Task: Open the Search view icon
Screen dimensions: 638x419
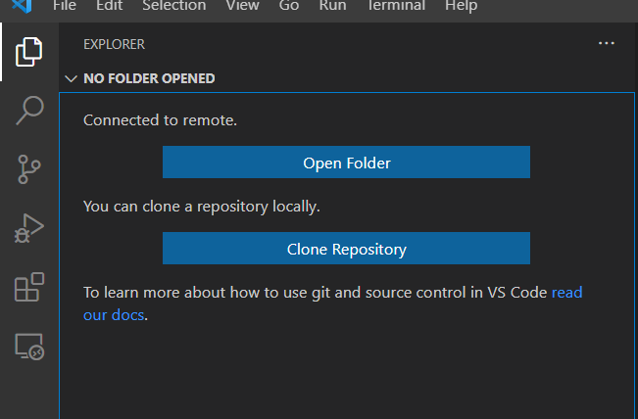Action: (29, 110)
